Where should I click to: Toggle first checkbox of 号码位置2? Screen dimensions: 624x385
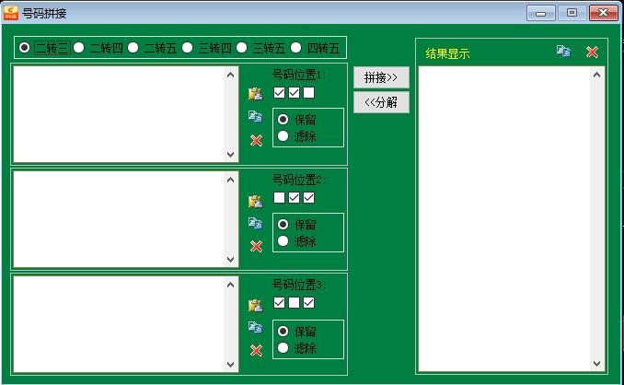coord(280,197)
